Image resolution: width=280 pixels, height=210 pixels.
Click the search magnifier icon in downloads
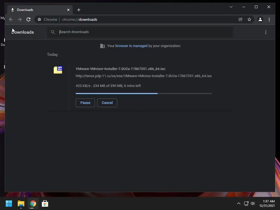coord(53,32)
